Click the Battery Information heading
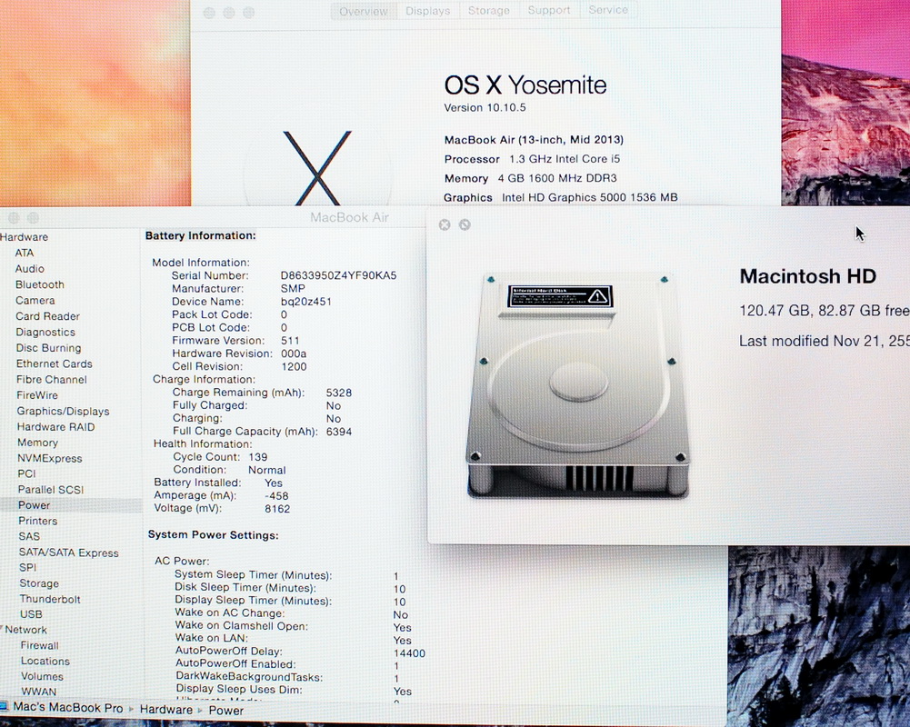This screenshot has width=910, height=727. coord(200,235)
